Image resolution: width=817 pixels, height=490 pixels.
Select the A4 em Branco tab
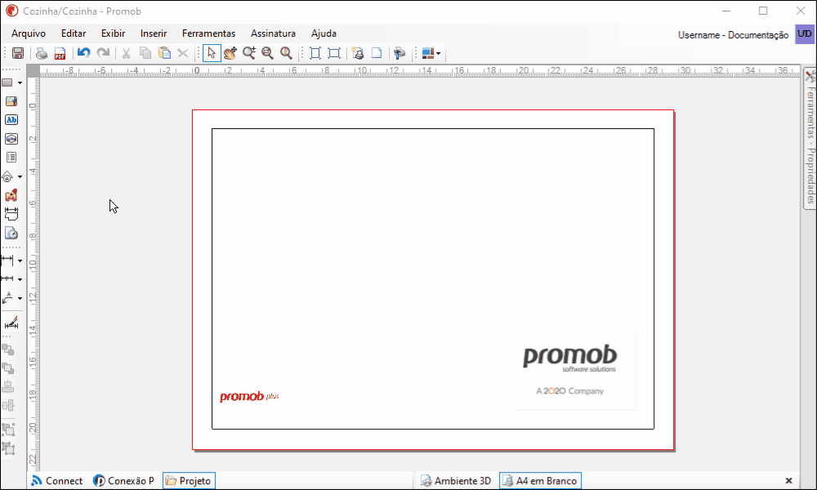[540, 481]
